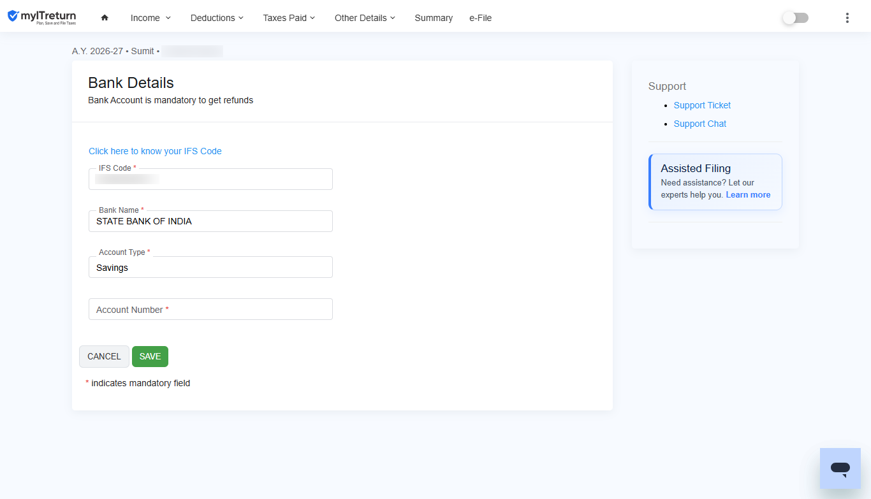Focus the Bank Name input field
Image resolution: width=871 pixels, height=499 pixels.
pyautogui.click(x=210, y=221)
